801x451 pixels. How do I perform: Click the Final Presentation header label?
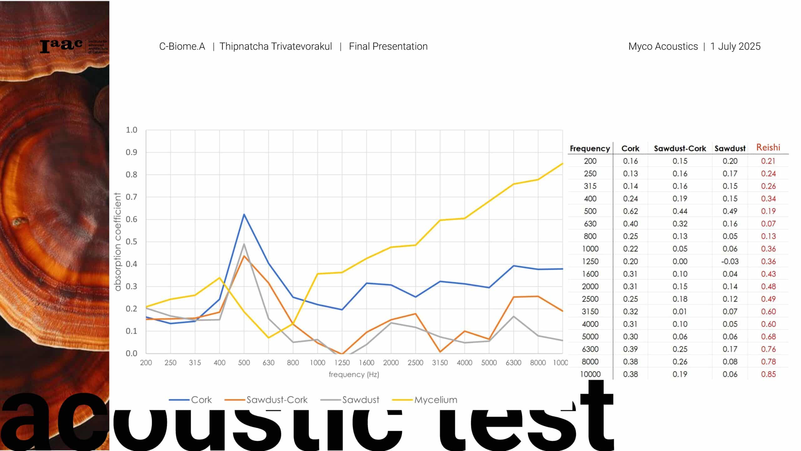click(x=388, y=46)
